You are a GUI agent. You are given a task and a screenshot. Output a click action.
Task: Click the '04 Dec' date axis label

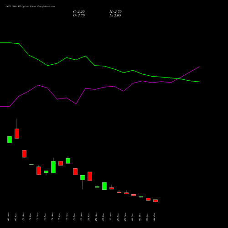point(154,217)
